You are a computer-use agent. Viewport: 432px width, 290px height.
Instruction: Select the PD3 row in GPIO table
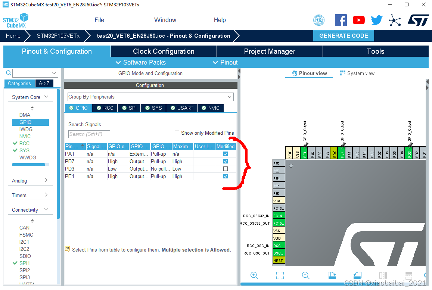(x=150, y=169)
